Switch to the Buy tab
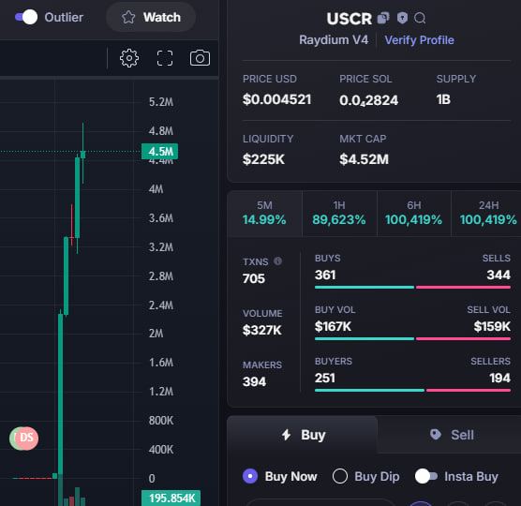Screen dimensions: 521x506 [x=303, y=435]
